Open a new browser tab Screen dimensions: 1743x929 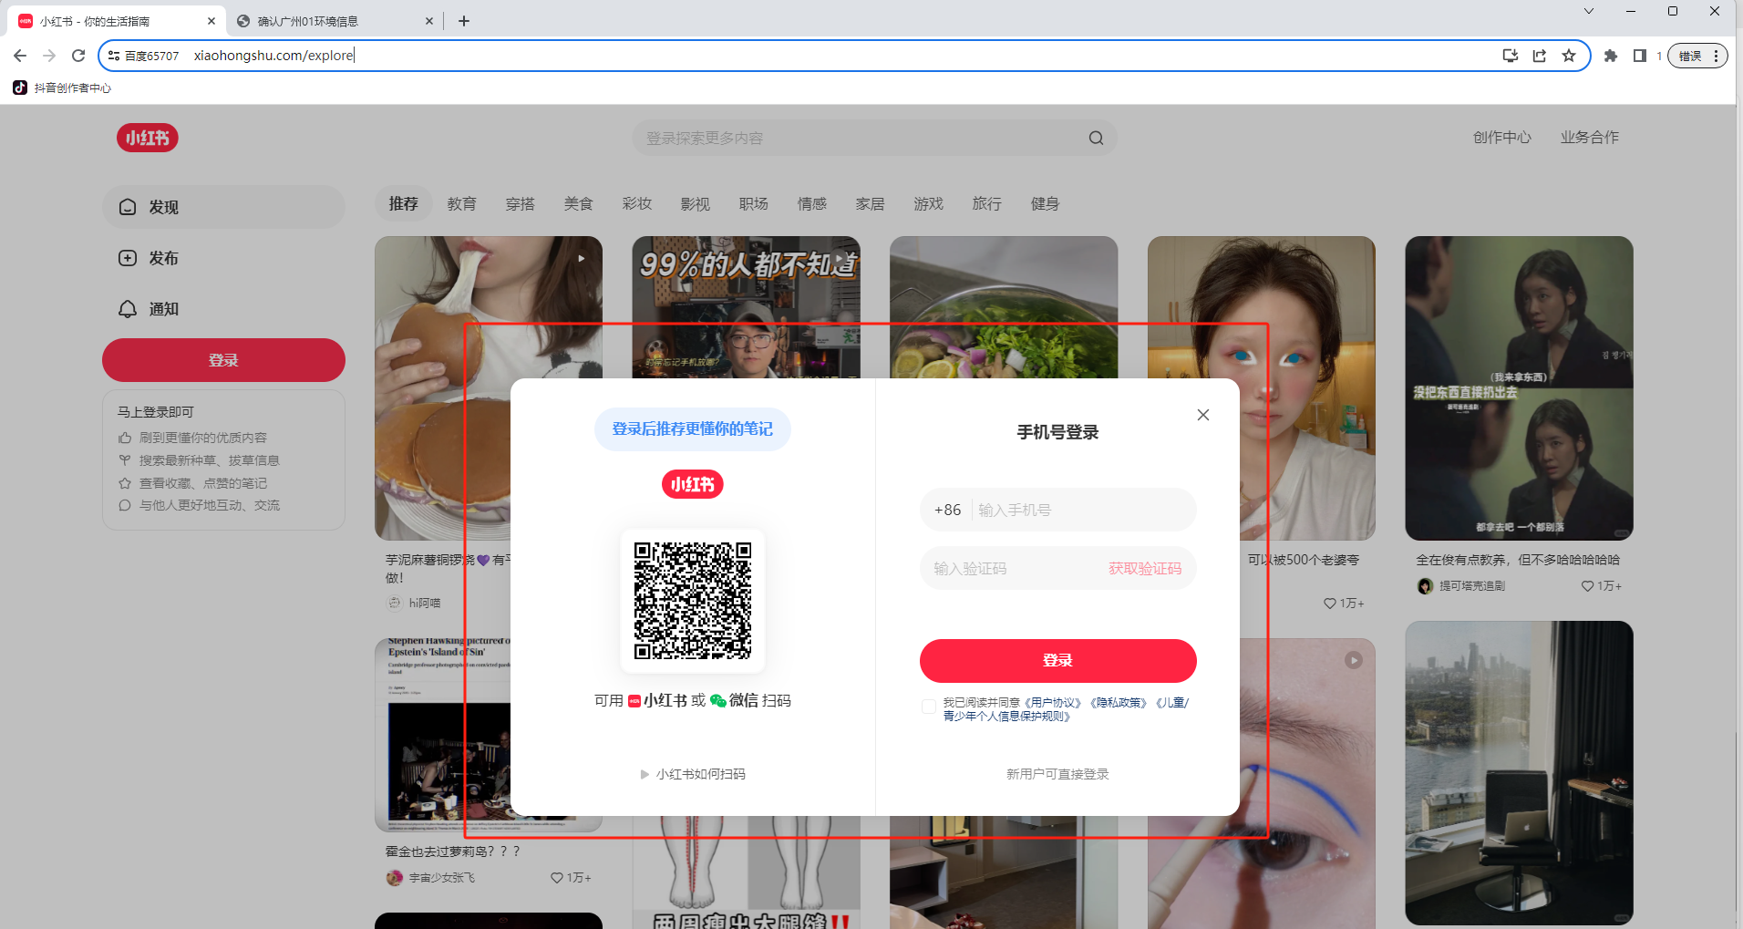[464, 21]
